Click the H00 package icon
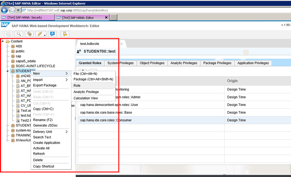The image size is (291, 177). [13, 46]
